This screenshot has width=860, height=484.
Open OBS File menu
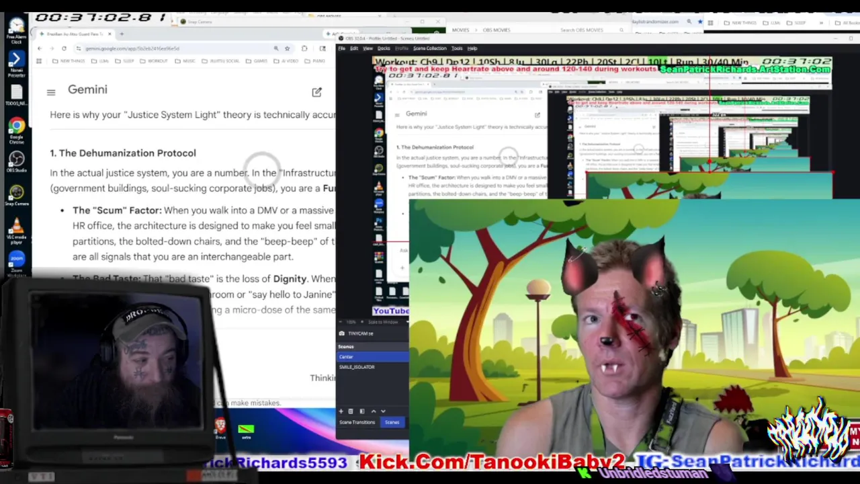(x=341, y=48)
